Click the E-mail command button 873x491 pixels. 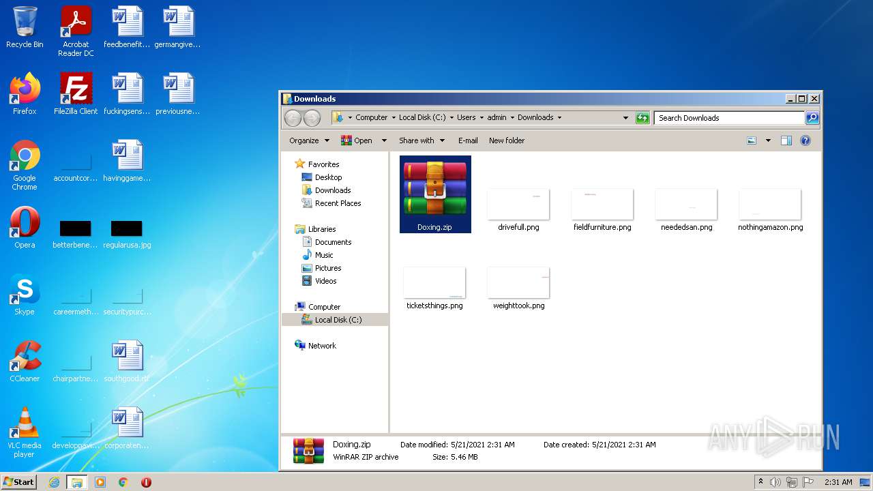point(468,140)
